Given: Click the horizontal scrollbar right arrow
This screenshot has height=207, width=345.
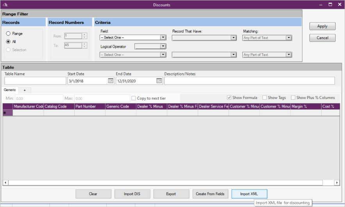Looking at the screenshot, I should pyautogui.click(x=337, y=182).
